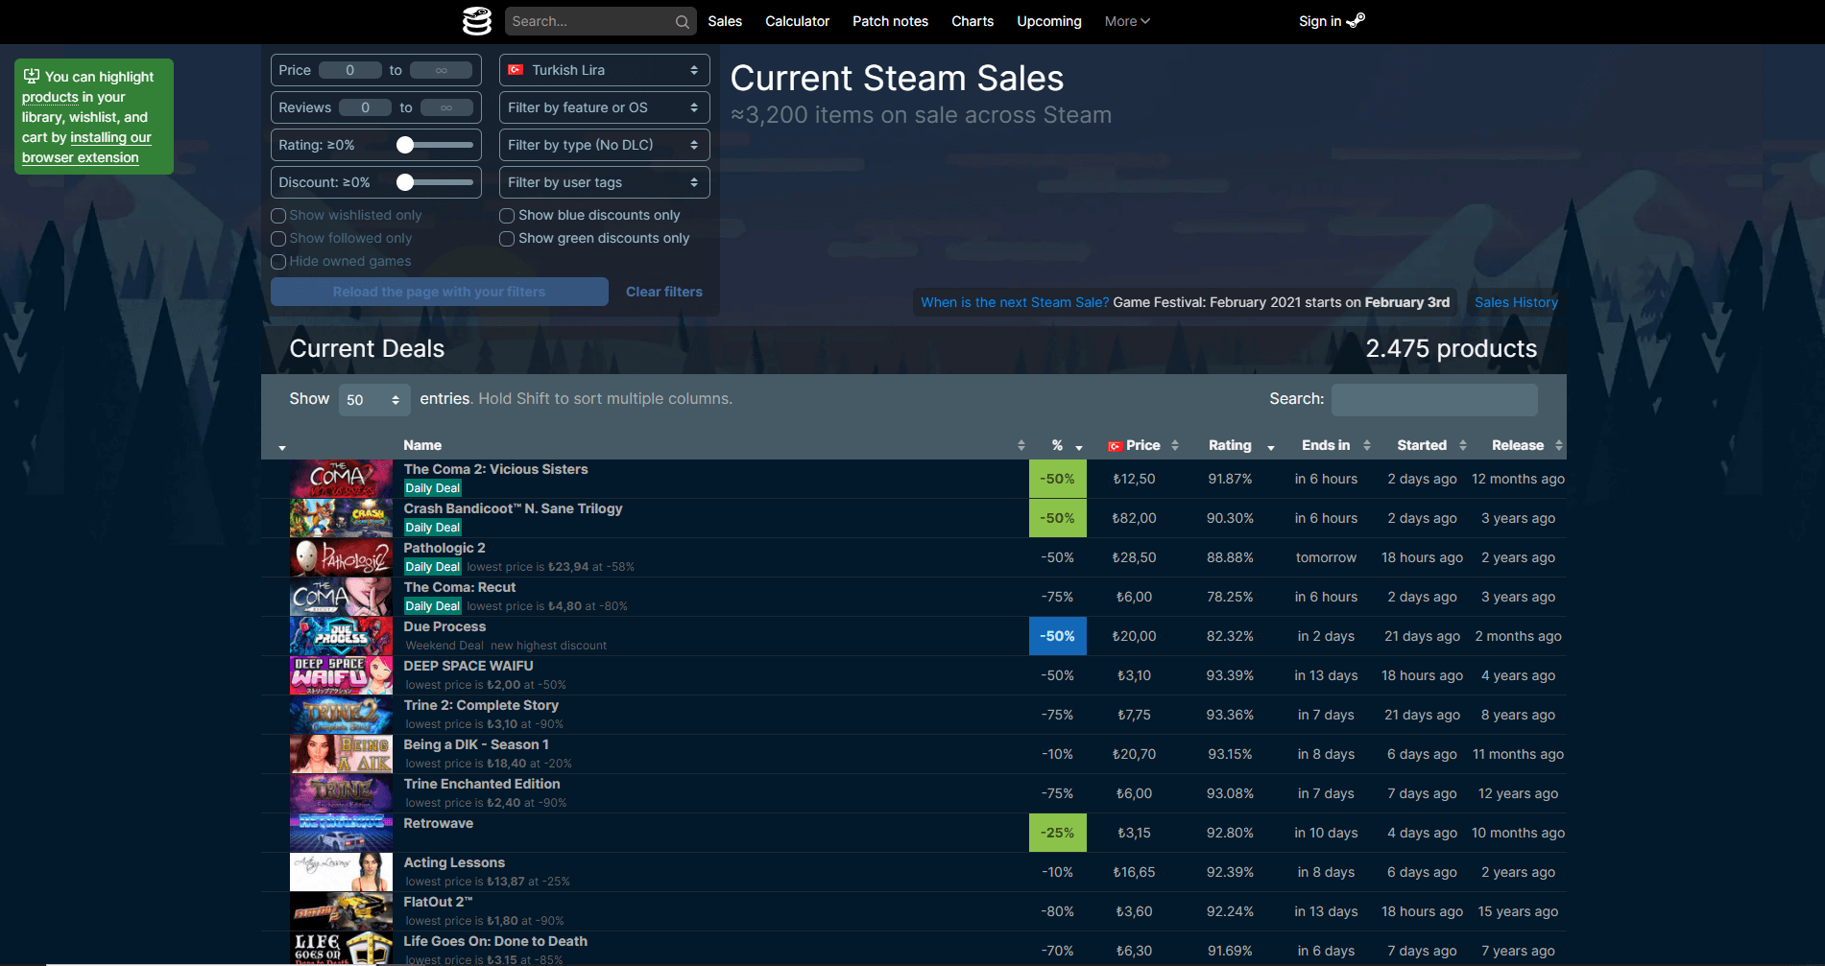Open the Turkish Lira currency dropdown
The width and height of the screenshot is (1825, 966).
[605, 70]
